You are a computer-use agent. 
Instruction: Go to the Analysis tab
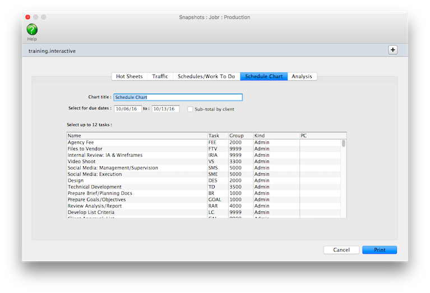click(302, 76)
